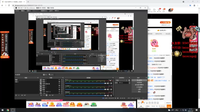Expand the Windows system tray chevron
The width and height of the screenshot is (200, 112).
[181, 110]
